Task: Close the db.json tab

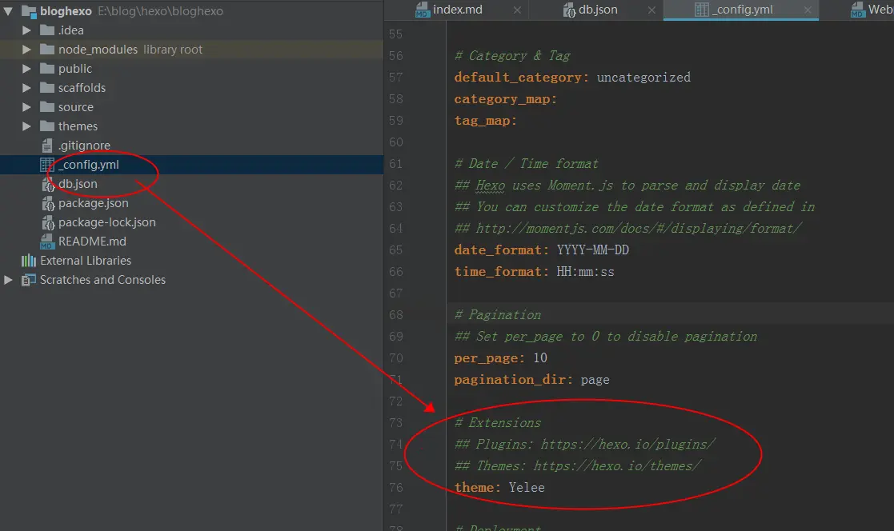Action: click(651, 10)
